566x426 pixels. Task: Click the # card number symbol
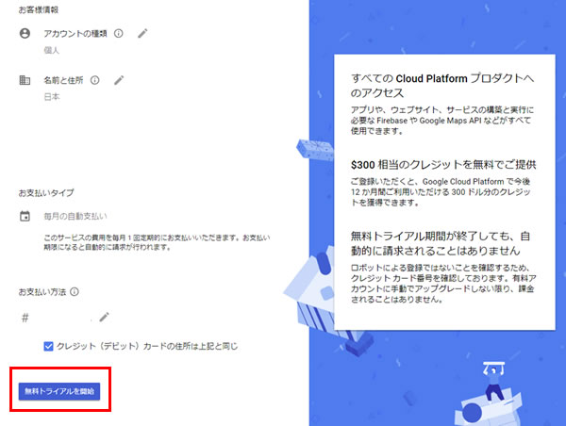[25, 318]
